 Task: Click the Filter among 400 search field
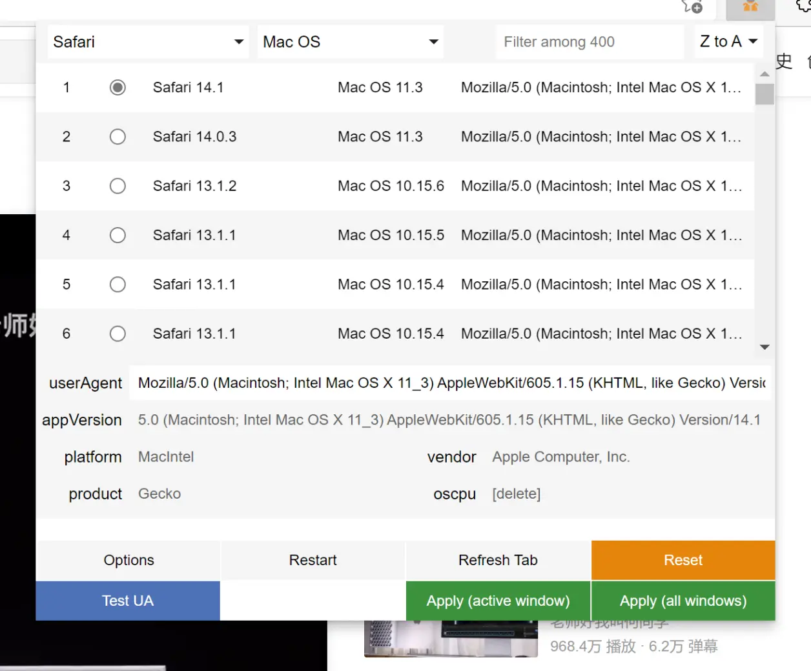coord(589,42)
